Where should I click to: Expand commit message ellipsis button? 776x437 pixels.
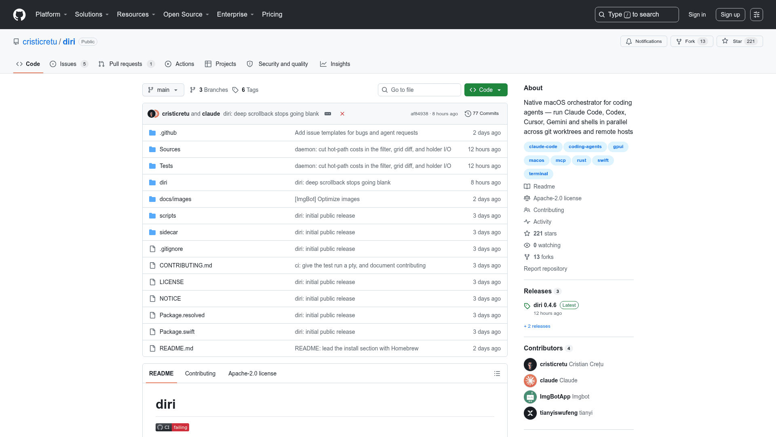[x=328, y=114]
